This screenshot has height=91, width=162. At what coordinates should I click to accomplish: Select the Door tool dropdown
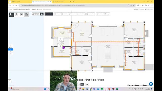click(x=65, y=14)
